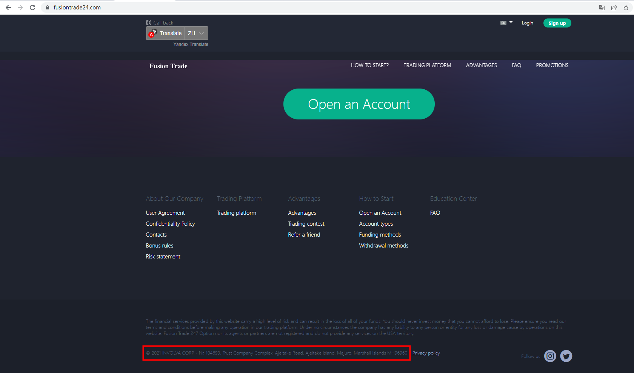
Task: Click the padlock site security icon
Action: (48, 8)
